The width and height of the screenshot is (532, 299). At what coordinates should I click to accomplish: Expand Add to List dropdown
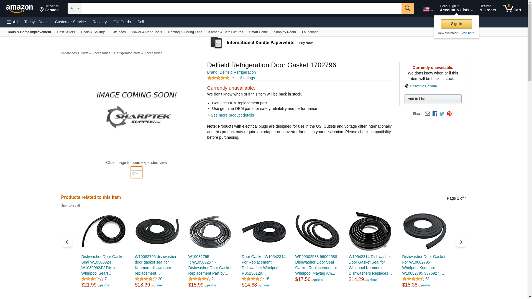pyautogui.click(x=433, y=99)
